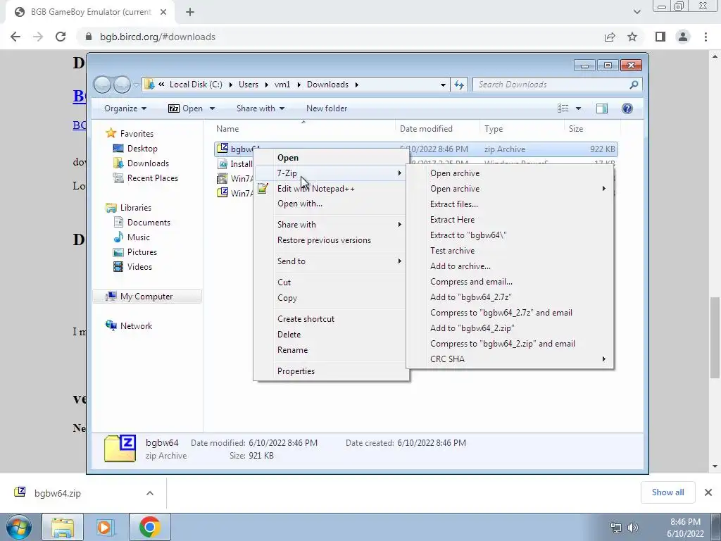
Task: Open Desktop in Favorites sidebar
Action: click(x=142, y=149)
